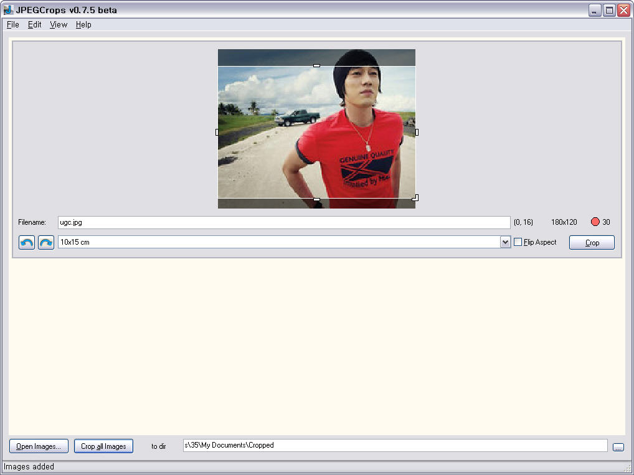
Task: Rotate image right with the clockwise arrow
Action: click(x=46, y=243)
